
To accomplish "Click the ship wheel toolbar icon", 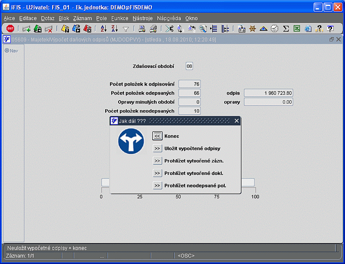I will [253, 28].
